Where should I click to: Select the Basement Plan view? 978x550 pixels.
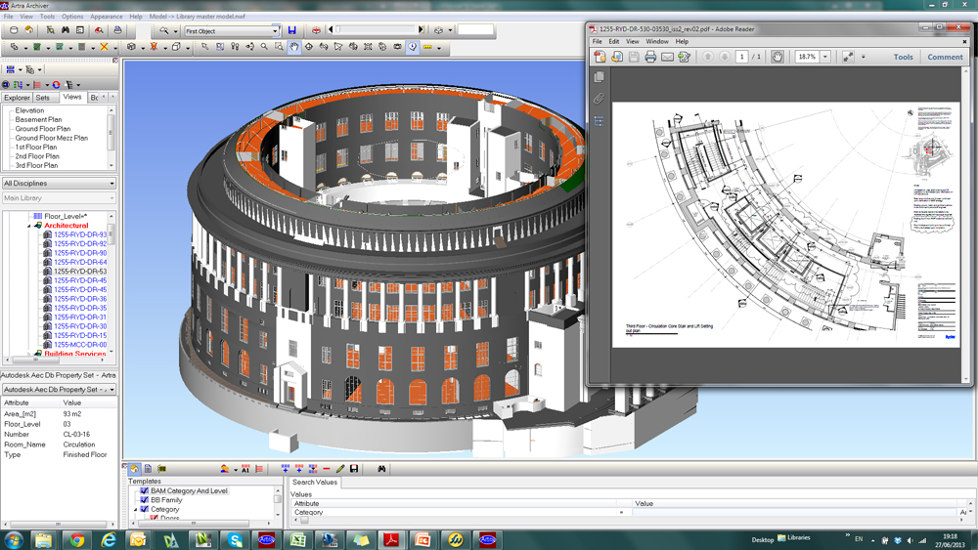click(38, 119)
